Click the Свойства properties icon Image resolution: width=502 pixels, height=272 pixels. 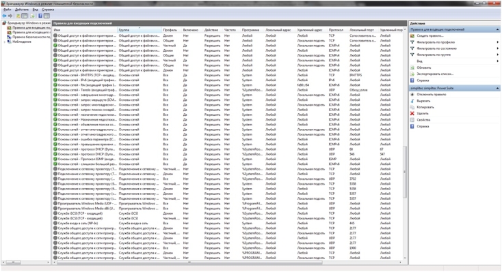pyautogui.click(x=412, y=120)
